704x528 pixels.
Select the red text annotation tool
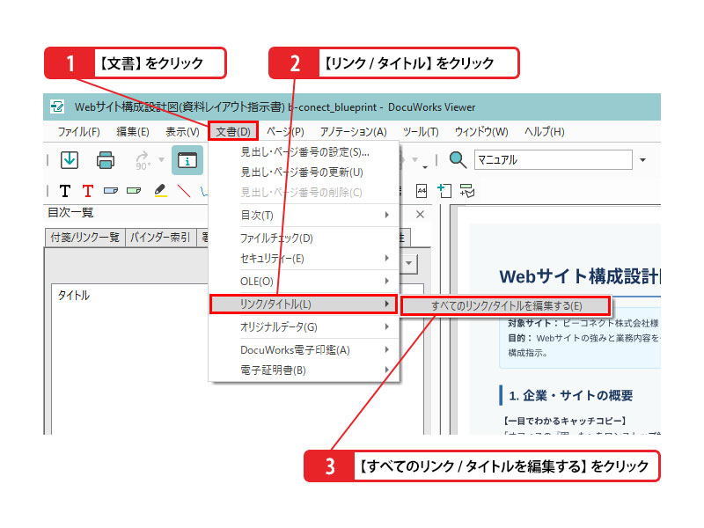click(88, 191)
